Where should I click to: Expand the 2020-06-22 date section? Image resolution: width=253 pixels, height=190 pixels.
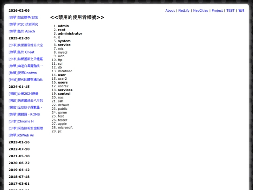click(19, 163)
